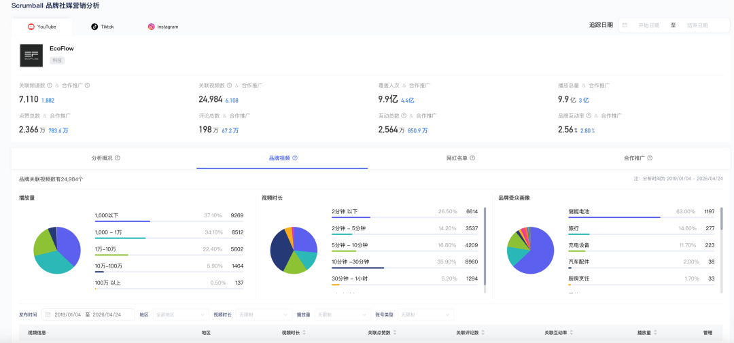Click help icon beside 关联频道数
Image resolution: width=734 pixels, height=343 pixels.
[50, 86]
